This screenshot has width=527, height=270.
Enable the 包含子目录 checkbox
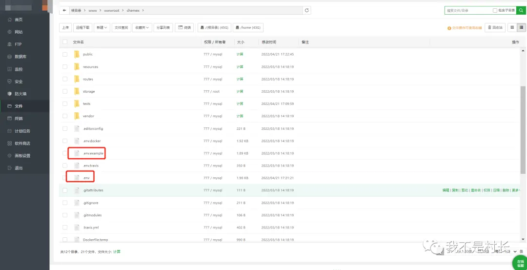click(495, 10)
